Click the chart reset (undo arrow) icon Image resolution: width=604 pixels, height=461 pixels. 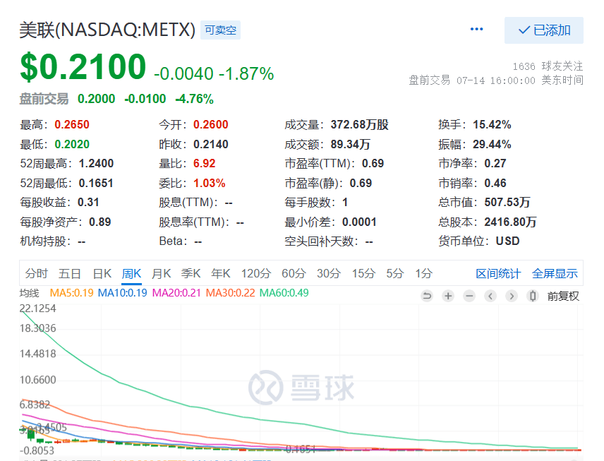coord(426,296)
